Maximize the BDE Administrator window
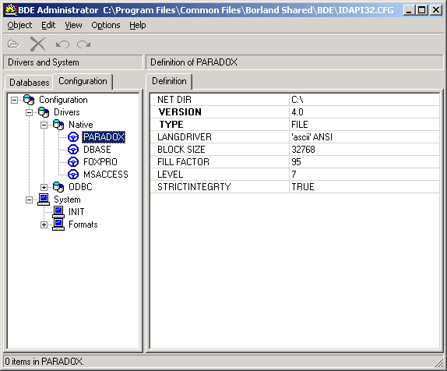Screen dimensions: 447x371 tap(421, 11)
